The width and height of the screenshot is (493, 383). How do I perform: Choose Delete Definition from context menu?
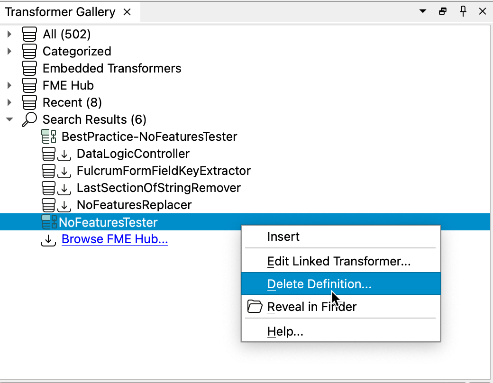pyautogui.click(x=340, y=283)
